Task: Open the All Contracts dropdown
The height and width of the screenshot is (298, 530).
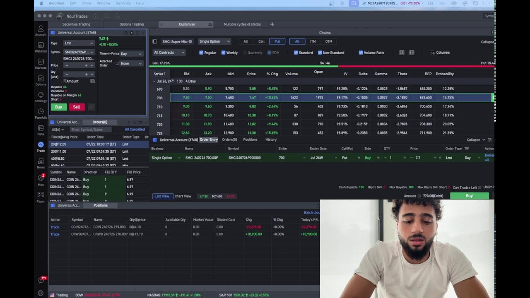Action: click(x=169, y=53)
